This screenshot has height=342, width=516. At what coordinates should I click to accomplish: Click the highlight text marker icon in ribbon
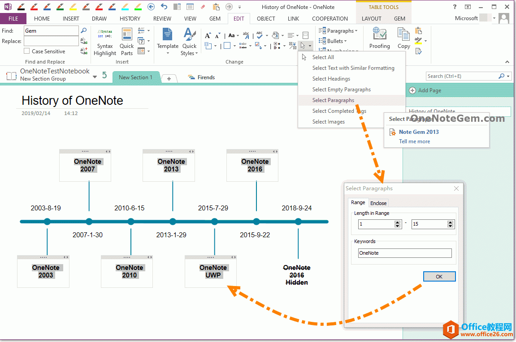click(418, 41)
